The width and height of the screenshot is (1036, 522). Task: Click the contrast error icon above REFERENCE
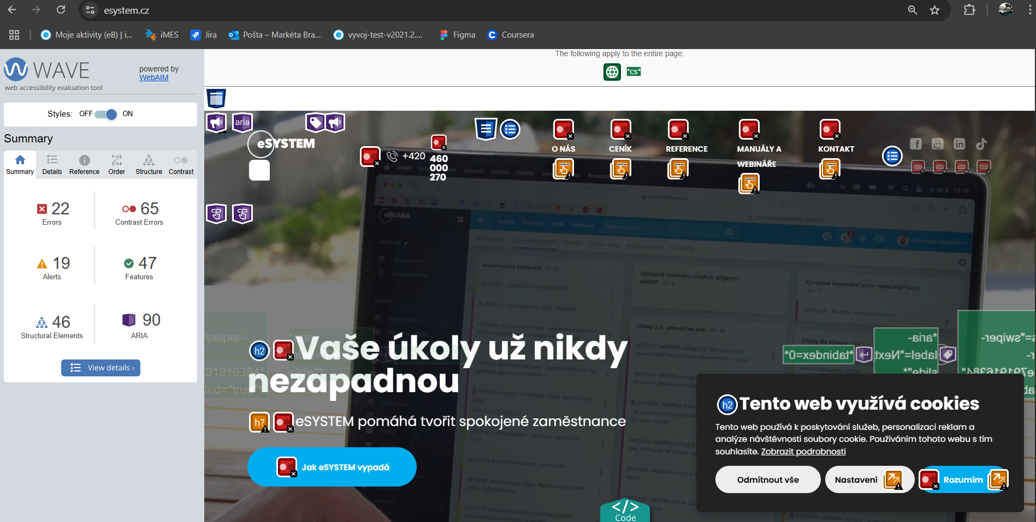[x=678, y=130]
